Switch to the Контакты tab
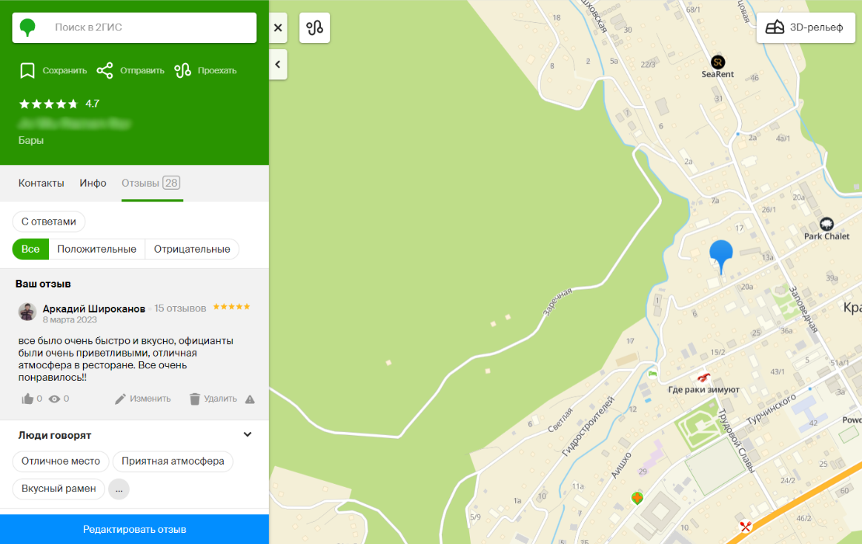 (42, 183)
